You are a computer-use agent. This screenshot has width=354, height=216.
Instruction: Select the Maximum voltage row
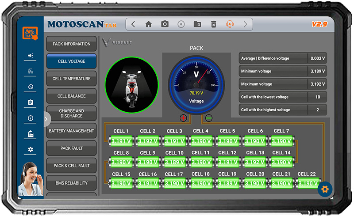pyautogui.click(x=283, y=84)
